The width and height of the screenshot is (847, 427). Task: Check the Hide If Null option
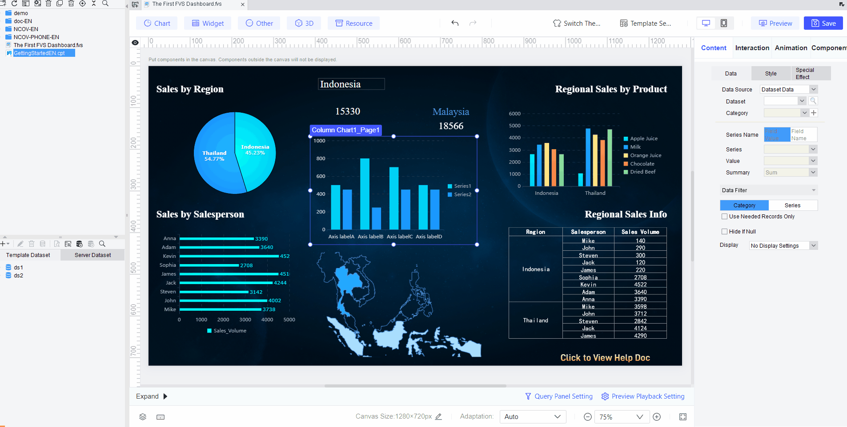[x=725, y=231]
